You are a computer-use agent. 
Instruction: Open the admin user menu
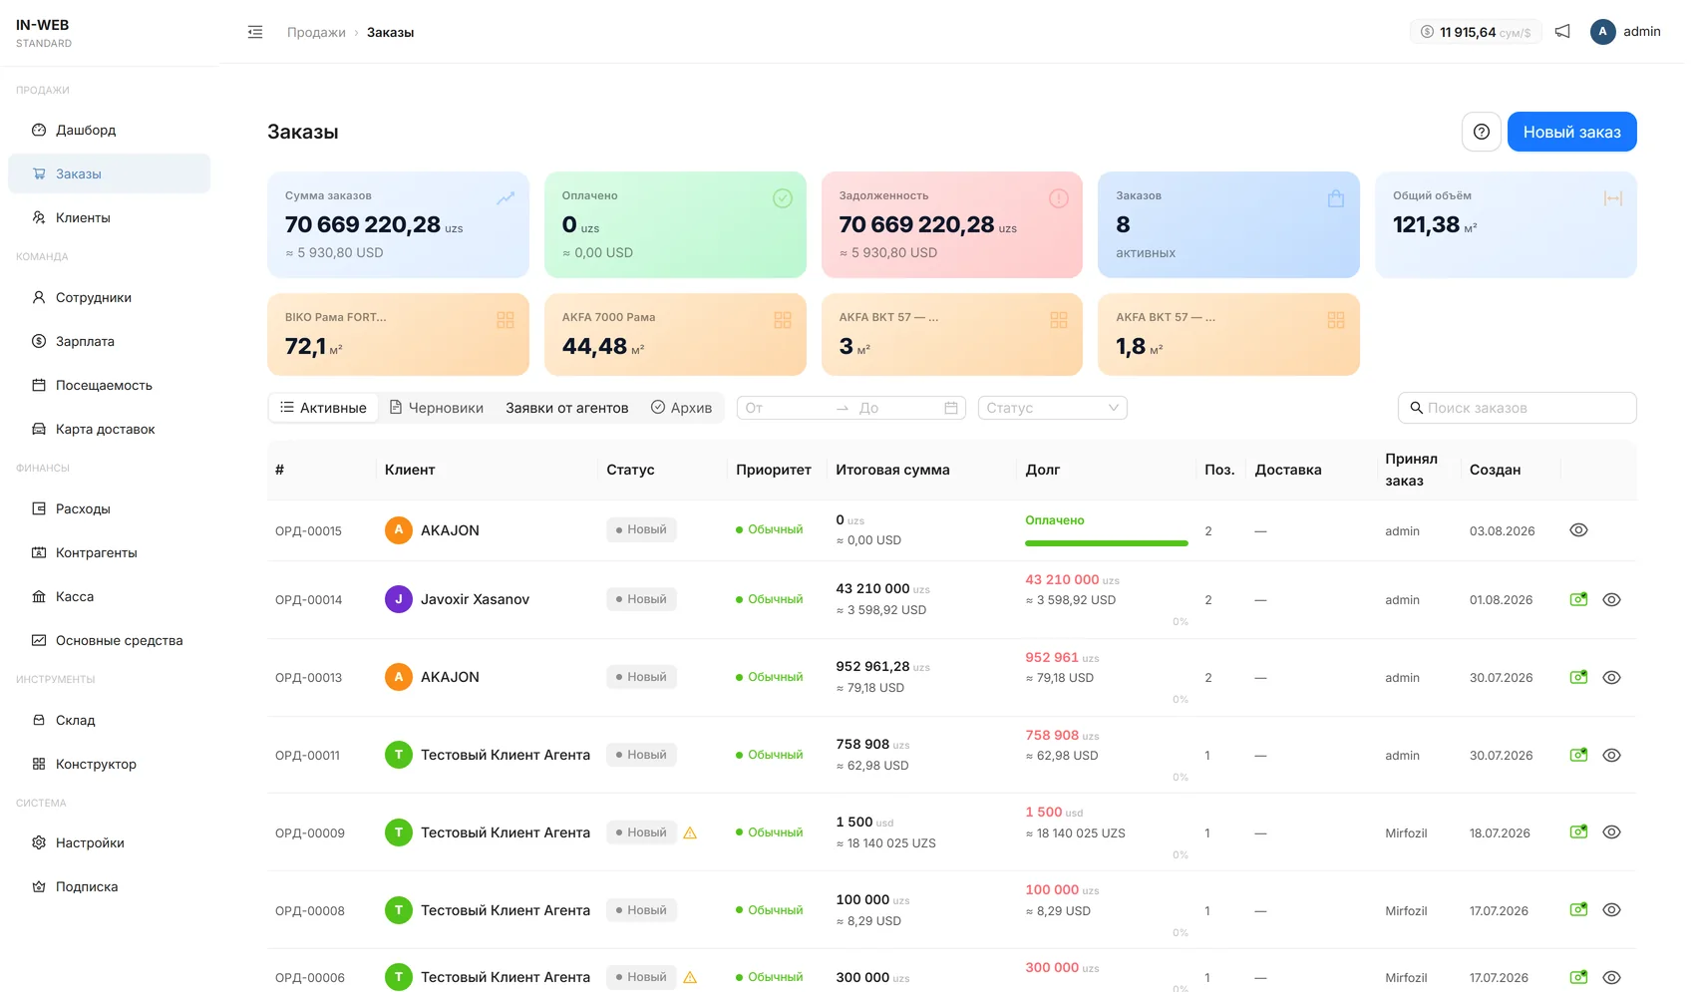tap(1625, 32)
